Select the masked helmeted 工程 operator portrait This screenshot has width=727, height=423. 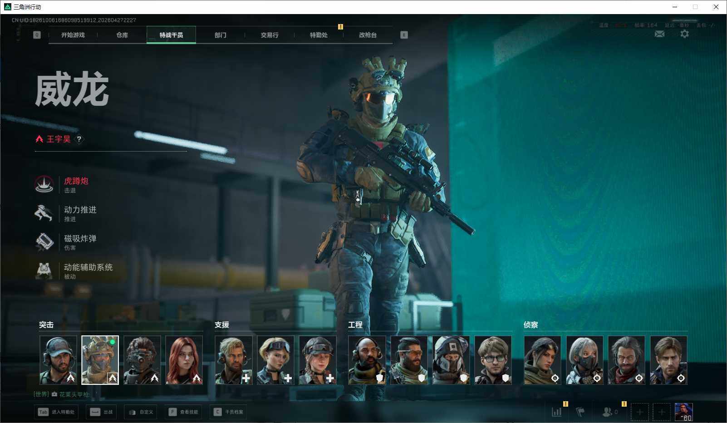tap(451, 360)
